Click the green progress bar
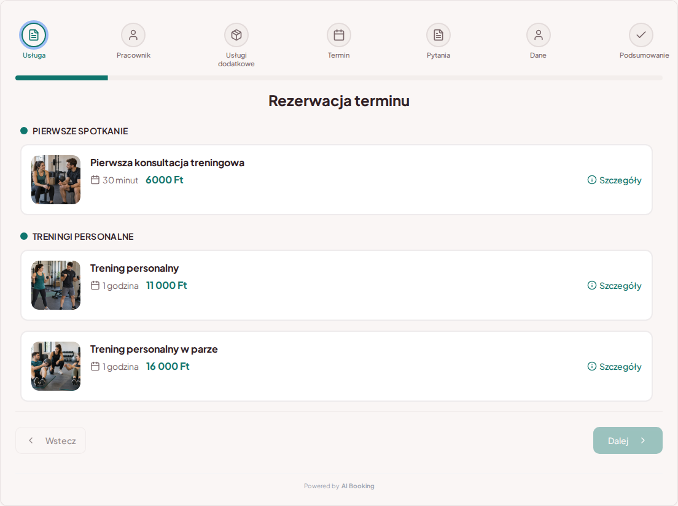This screenshot has width=678, height=506. point(61,78)
